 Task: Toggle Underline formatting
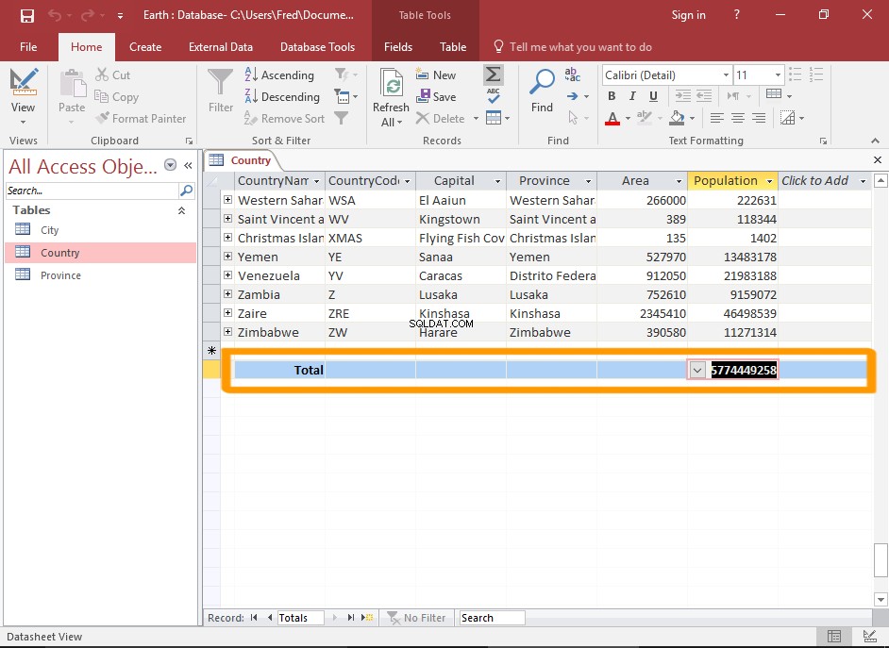pyautogui.click(x=653, y=96)
